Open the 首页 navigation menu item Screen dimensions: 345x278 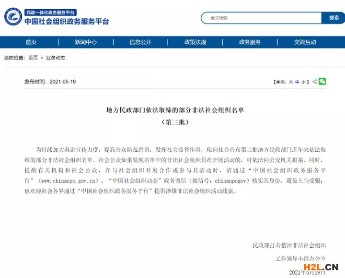(x=31, y=42)
